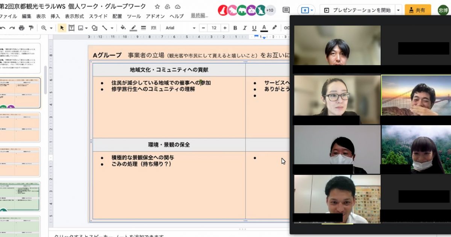The height and width of the screenshot is (237, 451).
Task: Open the Arial font dropdown
Action: click(180, 28)
